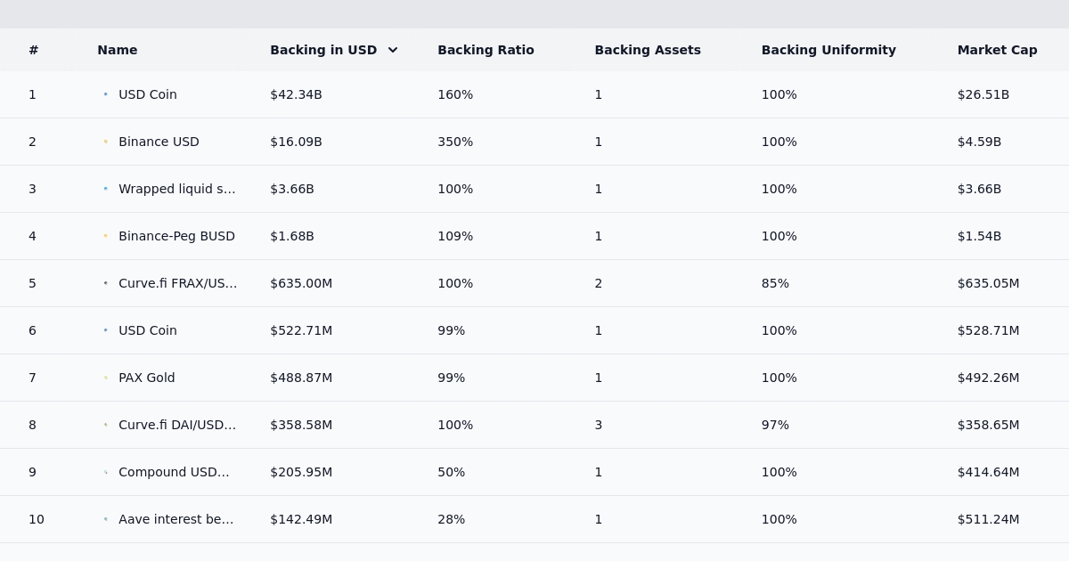The image size is (1069, 561).
Task: Click the PAX Gold token icon
Action: (x=105, y=378)
